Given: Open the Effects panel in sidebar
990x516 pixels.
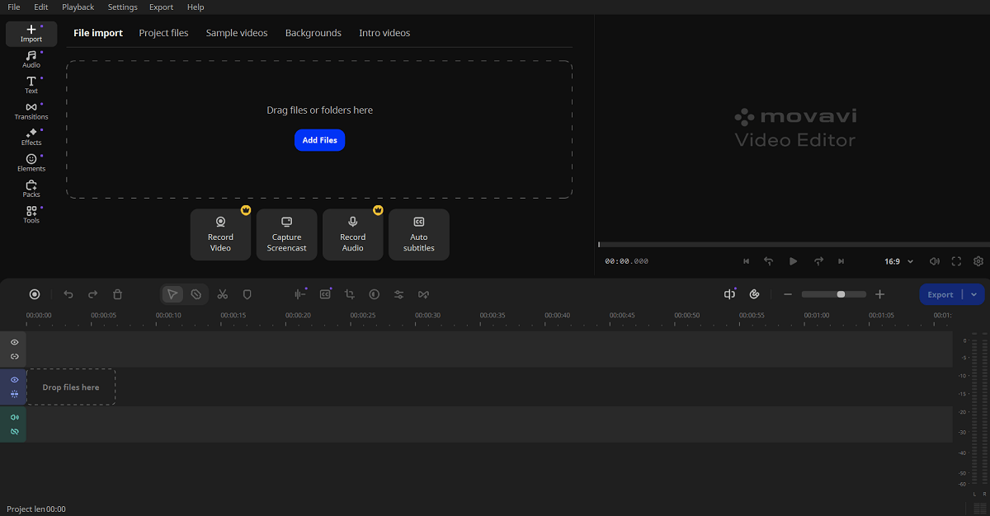Looking at the screenshot, I should [x=31, y=137].
